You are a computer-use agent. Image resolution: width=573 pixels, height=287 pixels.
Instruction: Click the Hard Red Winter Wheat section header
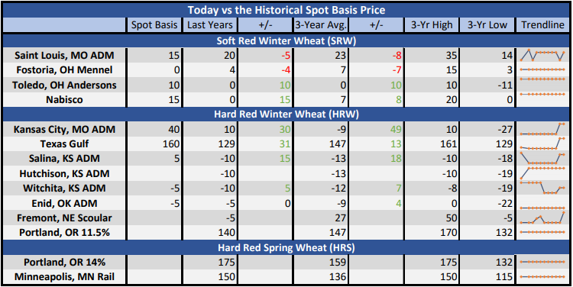pyautogui.click(x=286, y=114)
